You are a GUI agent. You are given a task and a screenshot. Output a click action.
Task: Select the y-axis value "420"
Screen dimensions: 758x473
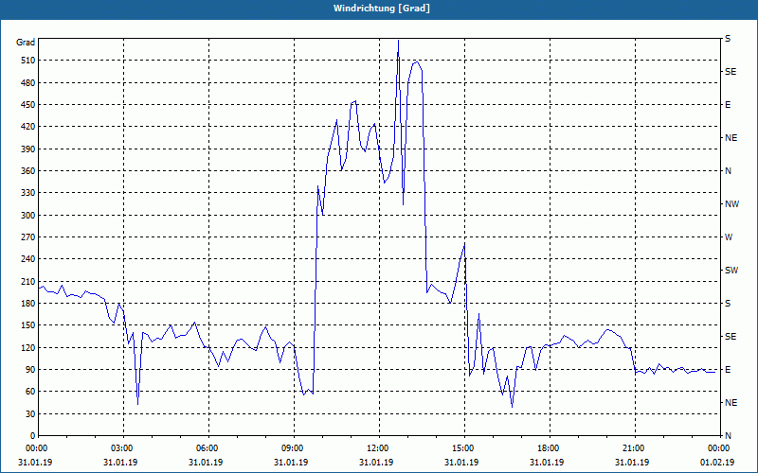pos(28,127)
